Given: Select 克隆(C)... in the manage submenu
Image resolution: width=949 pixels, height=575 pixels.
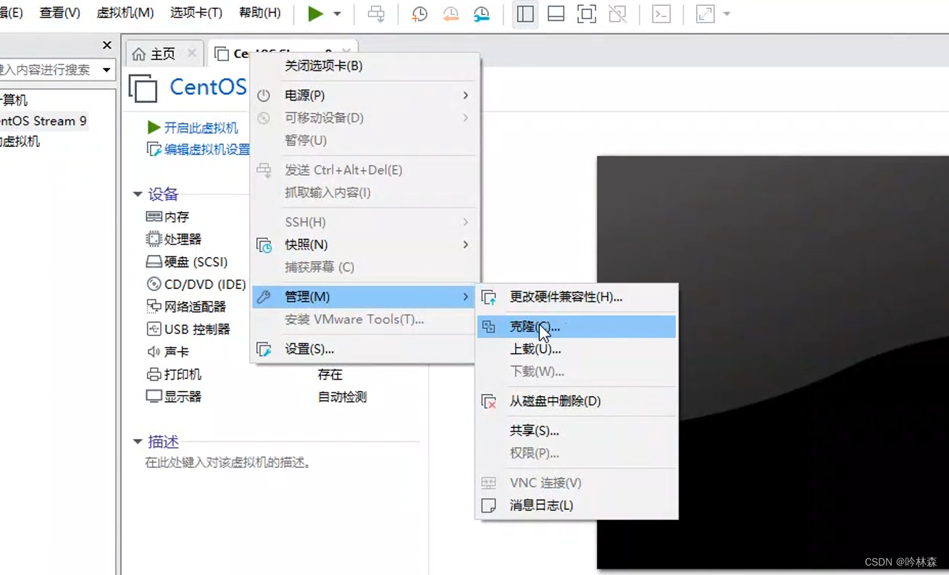Looking at the screenshot, I should point(577,327).
